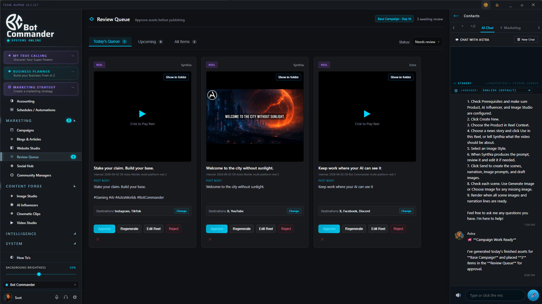The height and width of the screenshot is (304, 542).
Task: Click the blue send button in chat
Action: (533, 295)
